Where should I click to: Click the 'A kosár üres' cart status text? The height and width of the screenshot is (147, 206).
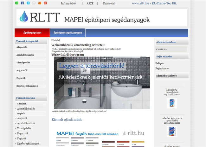[x=162, y=49]
